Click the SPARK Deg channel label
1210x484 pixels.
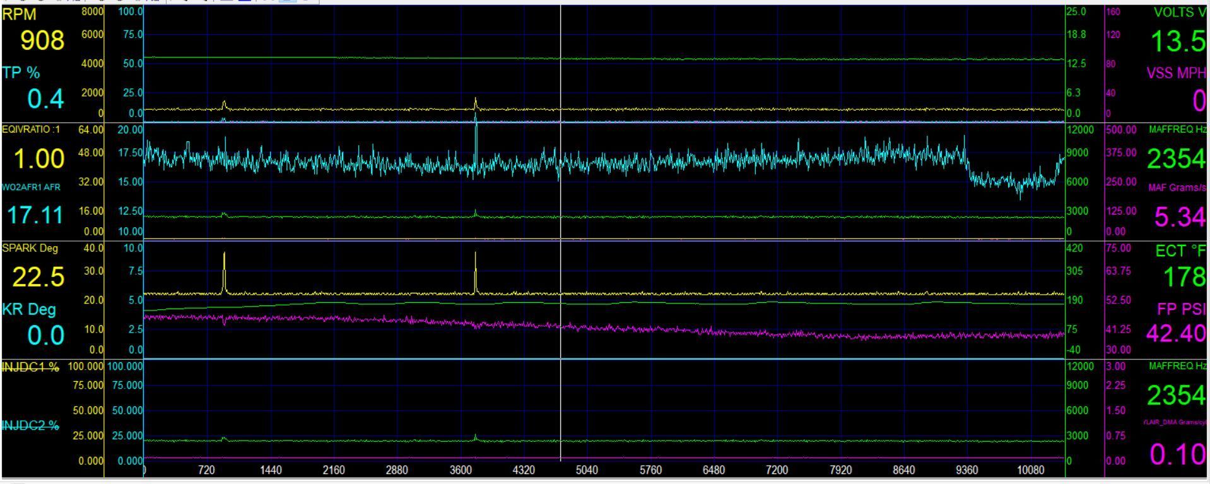click(x=30, y=249)
